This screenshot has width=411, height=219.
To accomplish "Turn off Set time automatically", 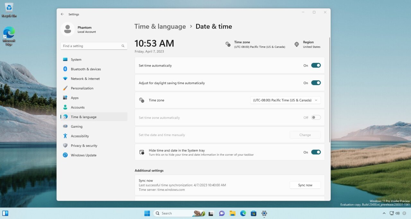I will click(x=316, y=65).
